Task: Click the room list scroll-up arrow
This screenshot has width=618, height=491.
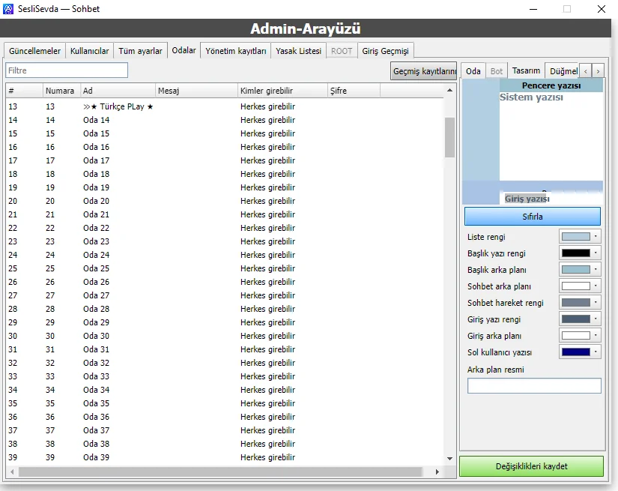Action: click(x=449, y=91)
